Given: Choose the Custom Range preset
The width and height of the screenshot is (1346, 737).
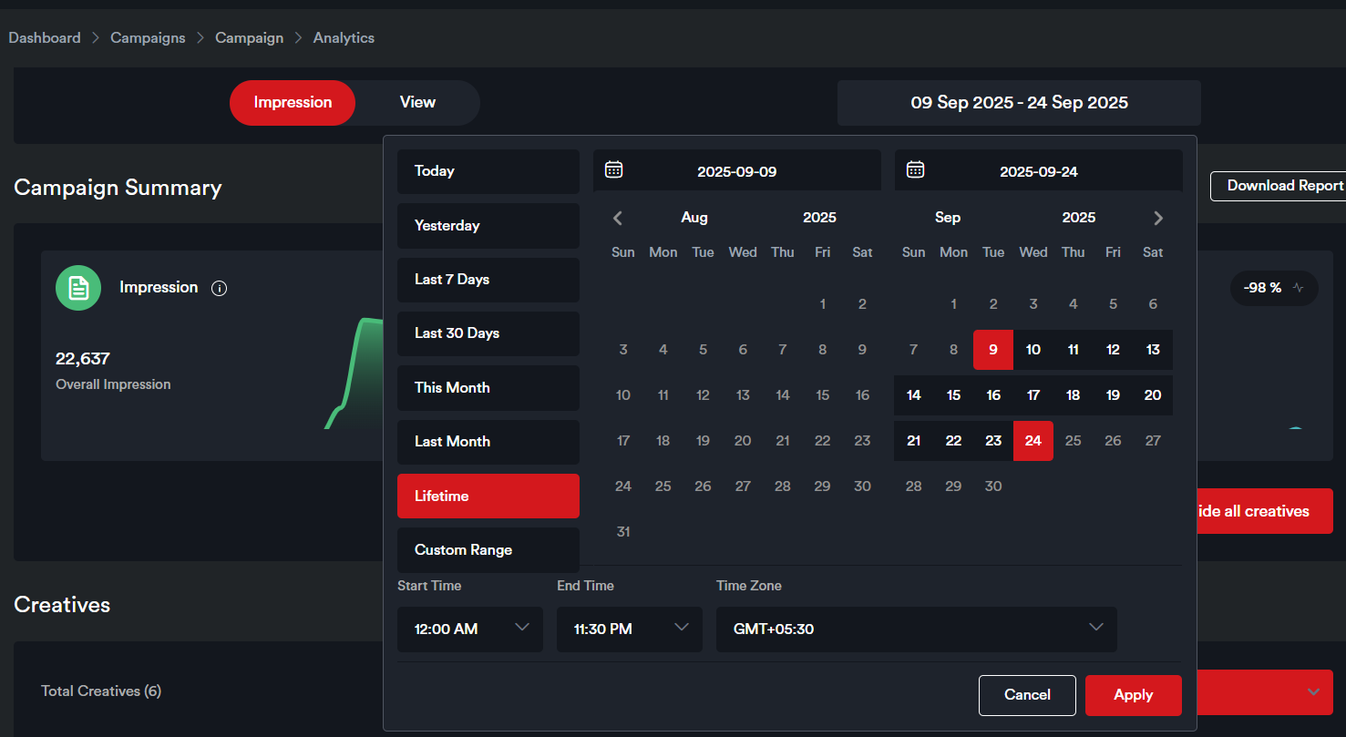Looking at the screenshot, I should (488, 550).
